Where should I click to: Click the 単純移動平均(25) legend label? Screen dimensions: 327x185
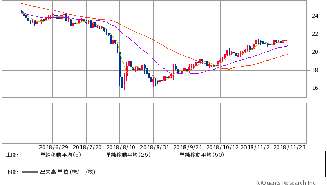click(128, 155)
